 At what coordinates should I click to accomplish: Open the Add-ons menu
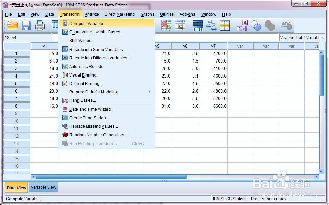(x=187, y=14)
